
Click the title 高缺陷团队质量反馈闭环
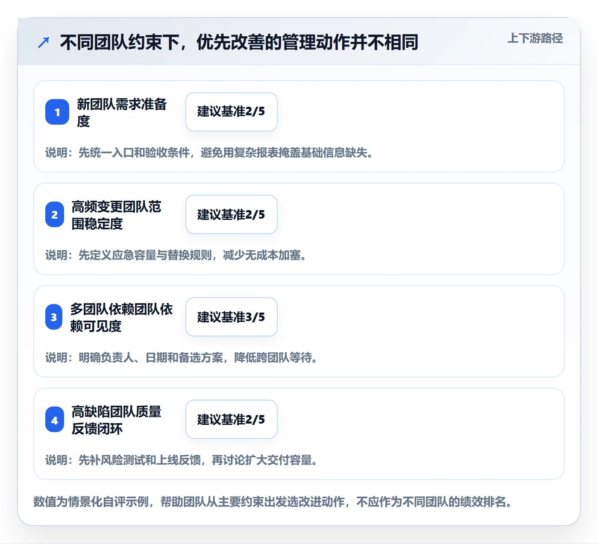coord(117,420)
